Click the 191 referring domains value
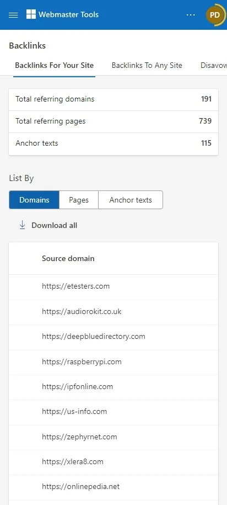Viewport: 227px width, 505px height. [x=206, y=99]
